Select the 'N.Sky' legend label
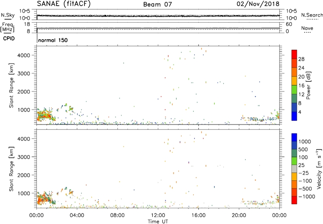323x224 pixels. click(x=8, y=15)
